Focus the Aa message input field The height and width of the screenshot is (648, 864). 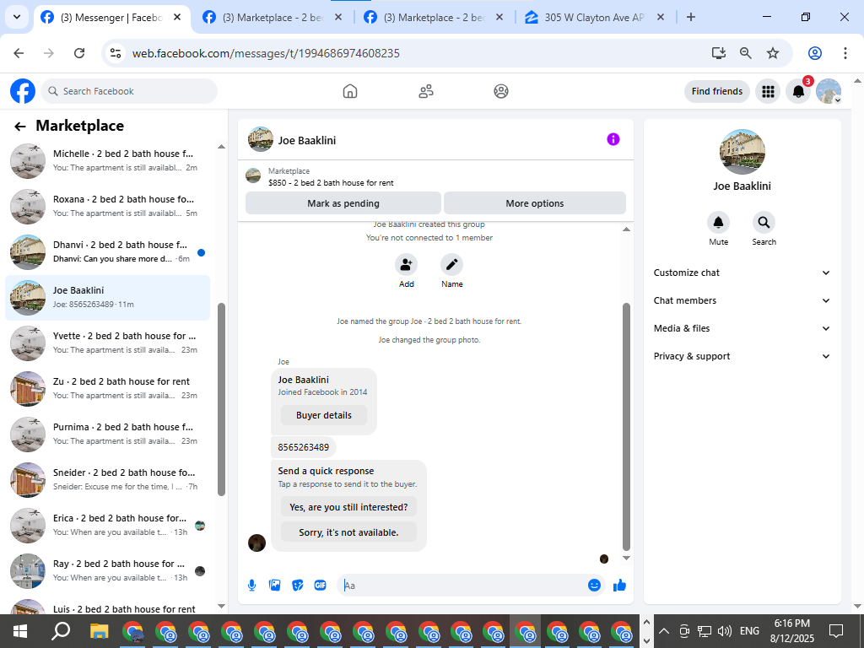tap(463, 586)
